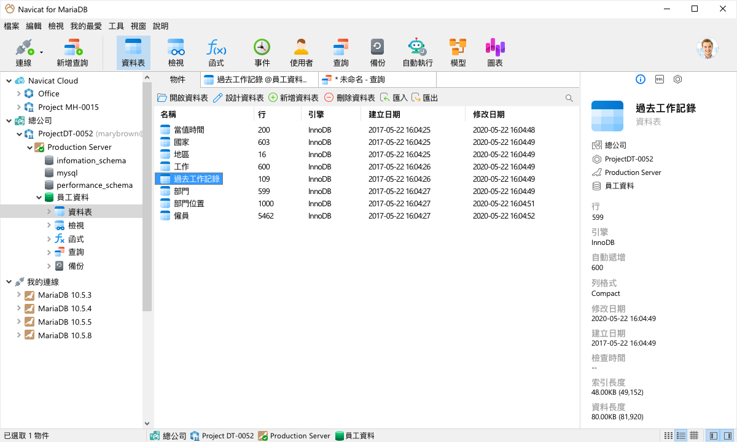Click the 匯出 export button
Image resolution: width=737 pixels, height=442 pixels.
tap(424, 98)
